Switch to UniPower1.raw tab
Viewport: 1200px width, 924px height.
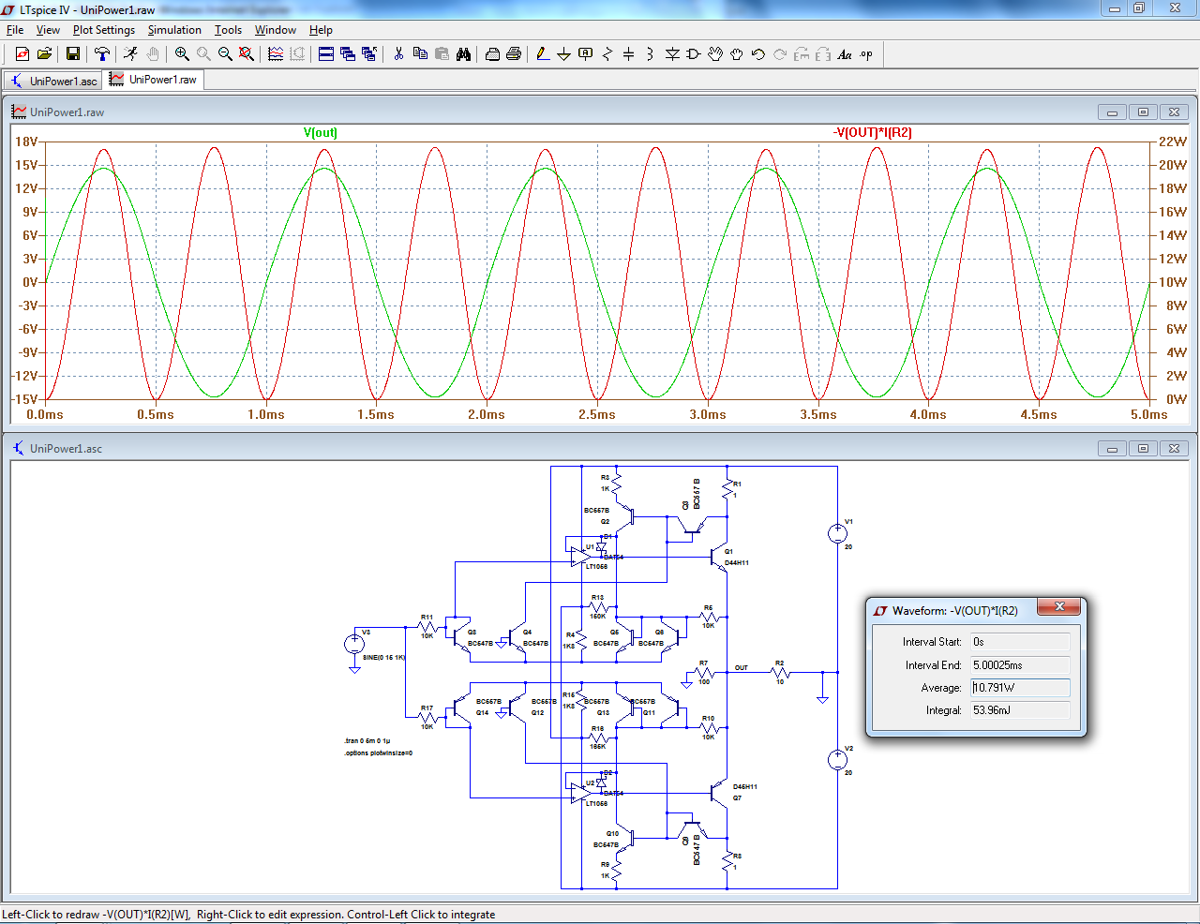[154, 80]
